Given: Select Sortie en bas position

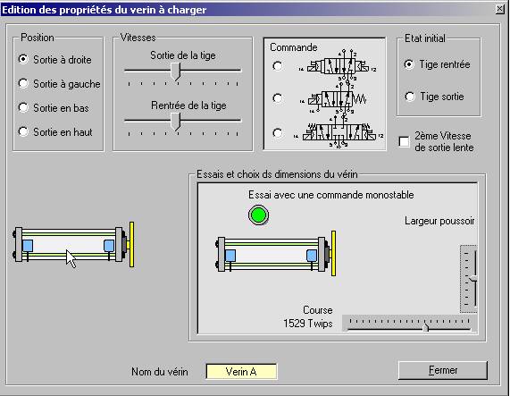Looking at the screenshot, I should click(54, 108).
